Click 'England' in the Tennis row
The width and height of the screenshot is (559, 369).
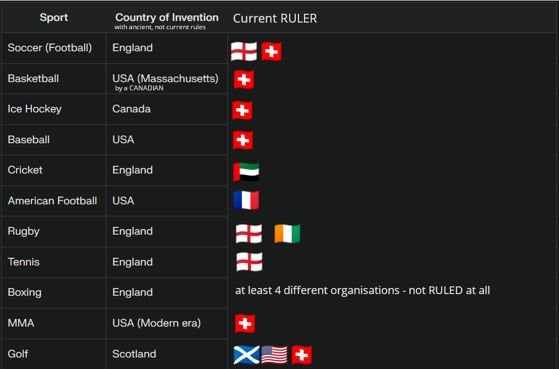(x=133, y=262)
